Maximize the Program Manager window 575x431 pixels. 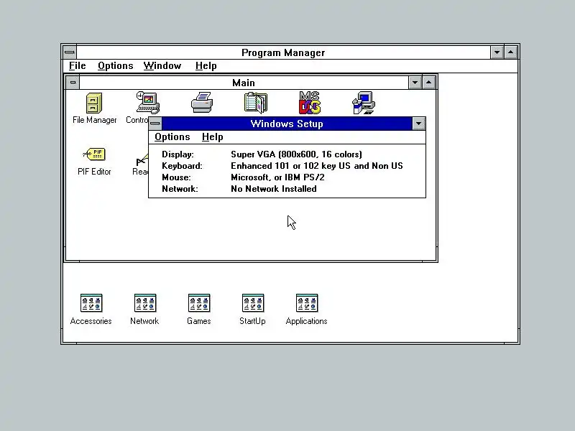pyautogui.click(x=511, y=52)
